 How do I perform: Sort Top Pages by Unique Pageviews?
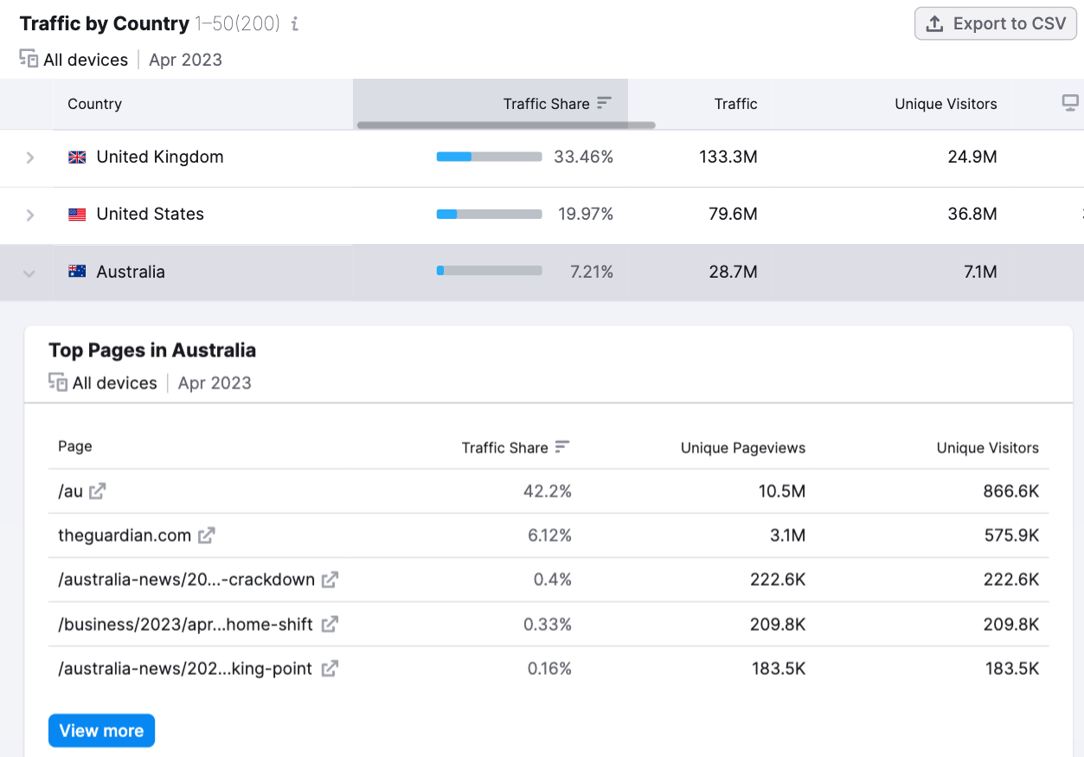[x=742, y=447]
